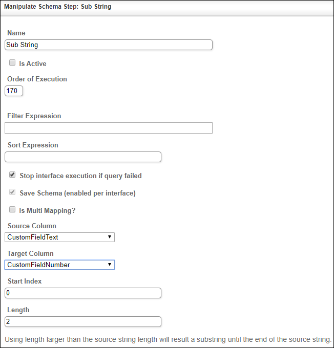The width and height of the screenshot is (334, 348).
Task: Click the Save Schema checkbox
Action: click(x=12, y=193)
